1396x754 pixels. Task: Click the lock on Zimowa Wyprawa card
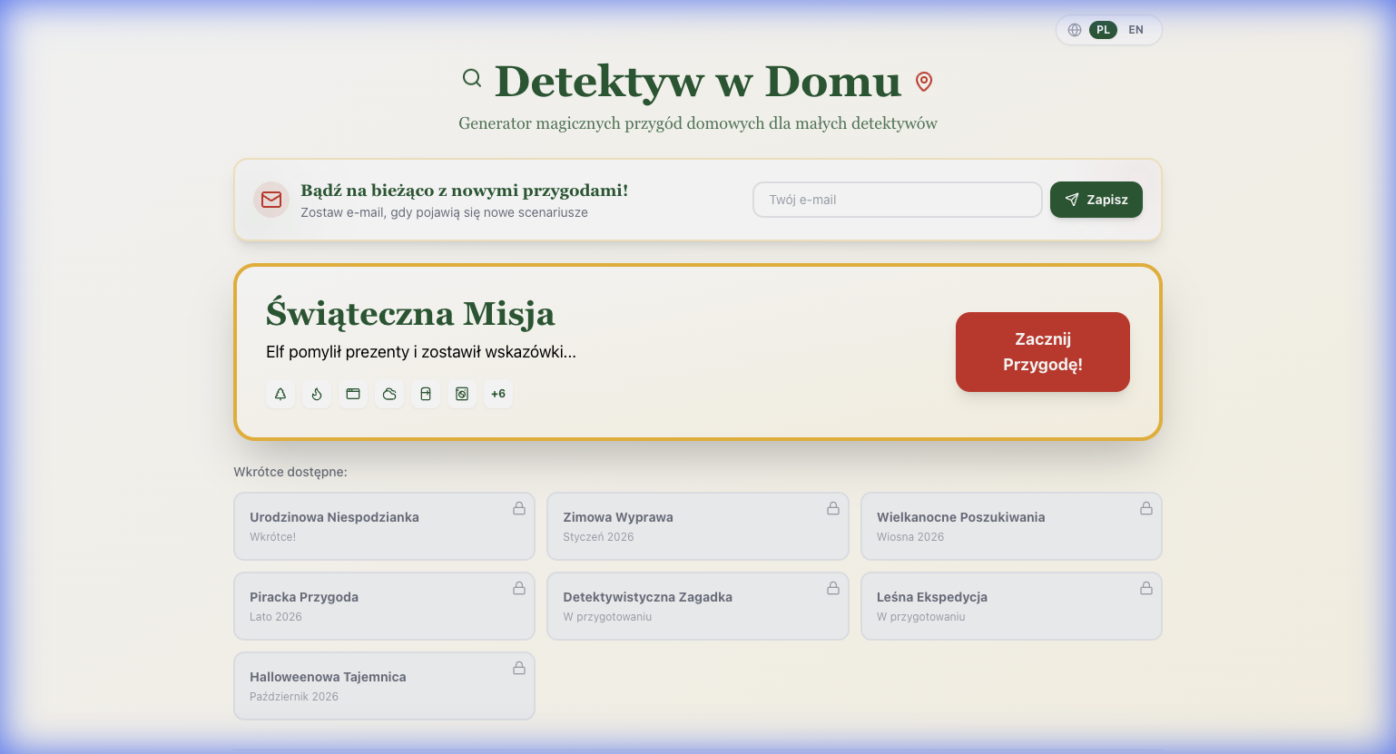pyautogui.click(x=833, y=508)
